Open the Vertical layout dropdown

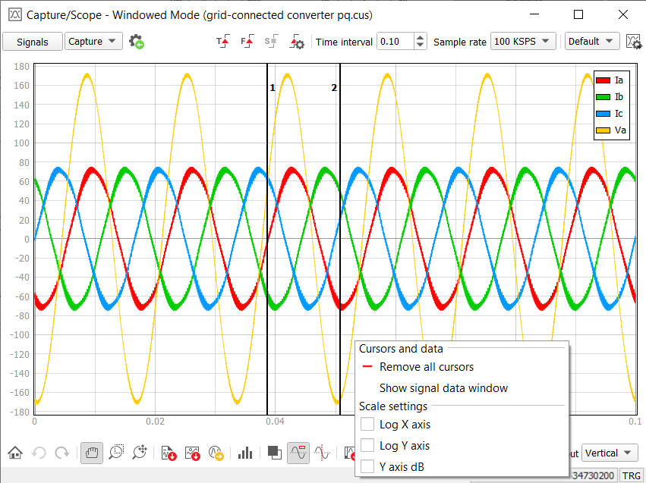[x=610, y=453]
